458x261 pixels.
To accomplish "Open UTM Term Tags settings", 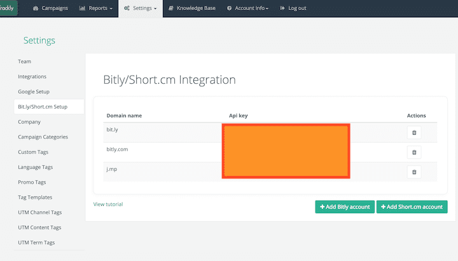I will [36, 243].
